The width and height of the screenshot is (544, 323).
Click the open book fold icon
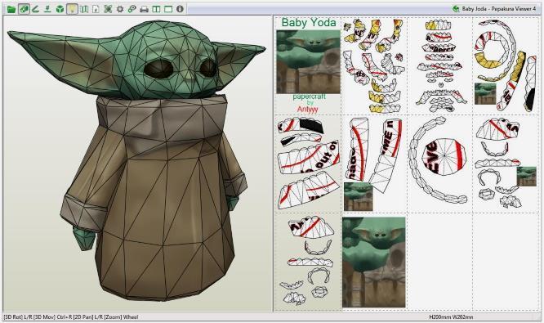(x=84, y=9)
